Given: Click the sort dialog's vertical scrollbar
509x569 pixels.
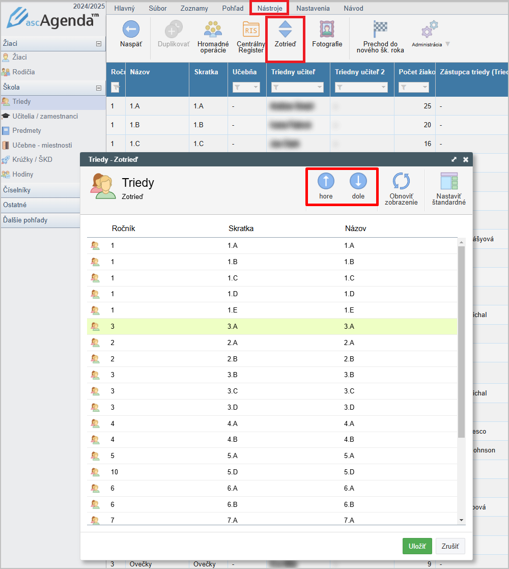Looking at the screenshot, I should pyautogui.click(x=461, y=341).
